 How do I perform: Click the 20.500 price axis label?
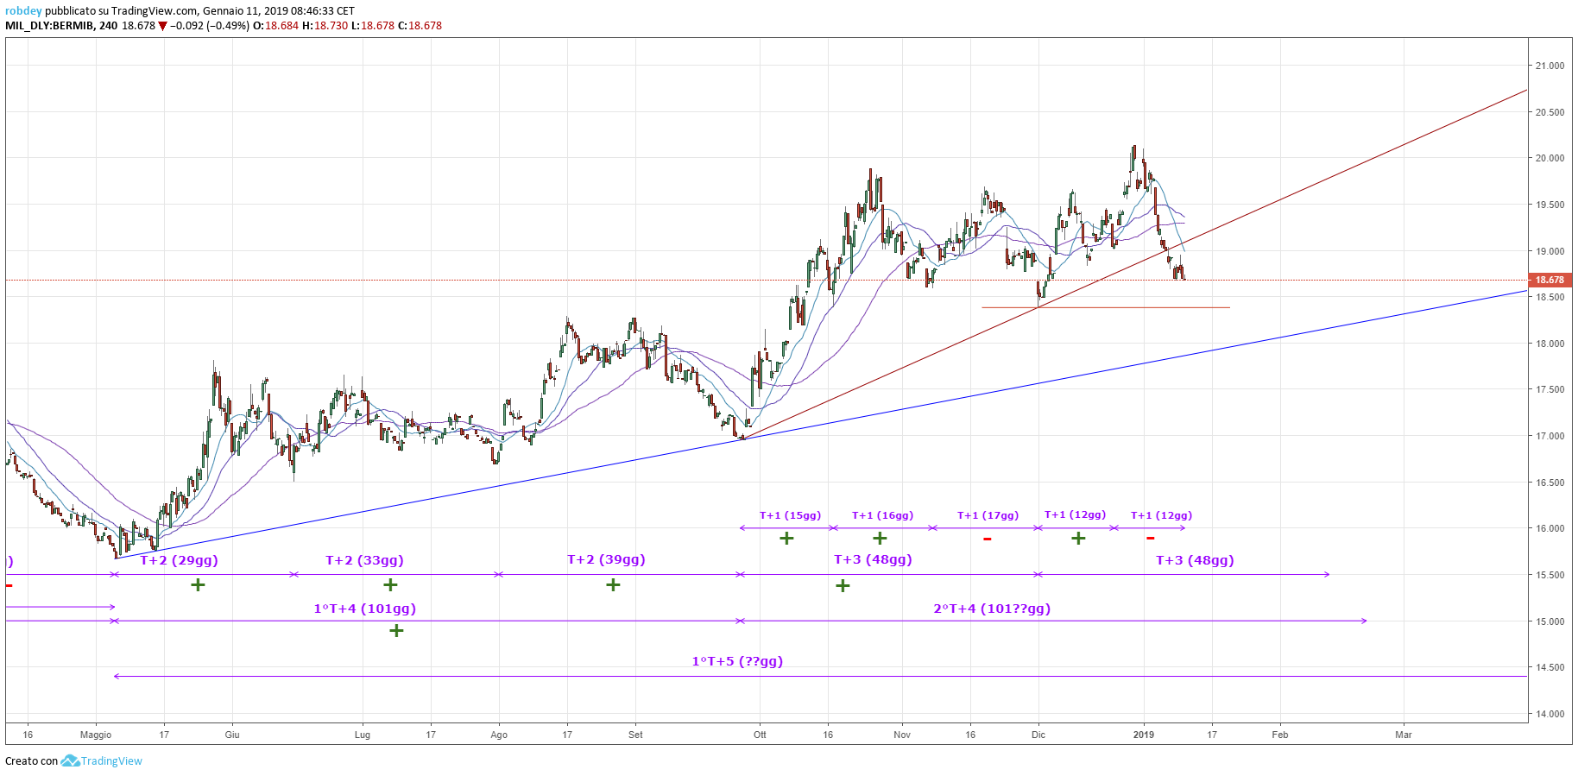click(x=1550, y=112)
